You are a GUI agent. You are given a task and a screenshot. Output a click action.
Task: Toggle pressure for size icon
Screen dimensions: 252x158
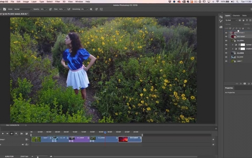point(96,9)
